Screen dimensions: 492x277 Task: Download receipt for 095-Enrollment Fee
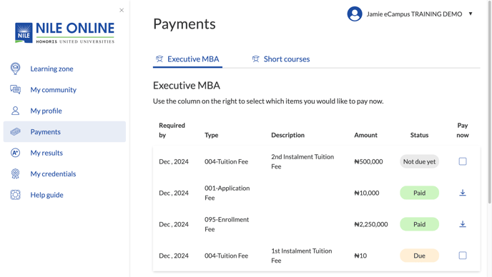click(463, 224)
